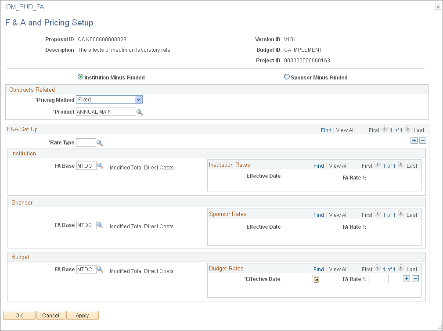443x331 pixels.
Task: Delete the Budget Rates row
Action: pyautogui.click(x=415, y=278)
